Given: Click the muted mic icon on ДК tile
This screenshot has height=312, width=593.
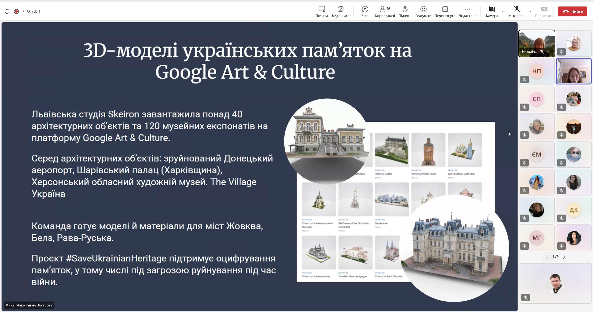Looking at the screenshot, I should click(561, 218).
